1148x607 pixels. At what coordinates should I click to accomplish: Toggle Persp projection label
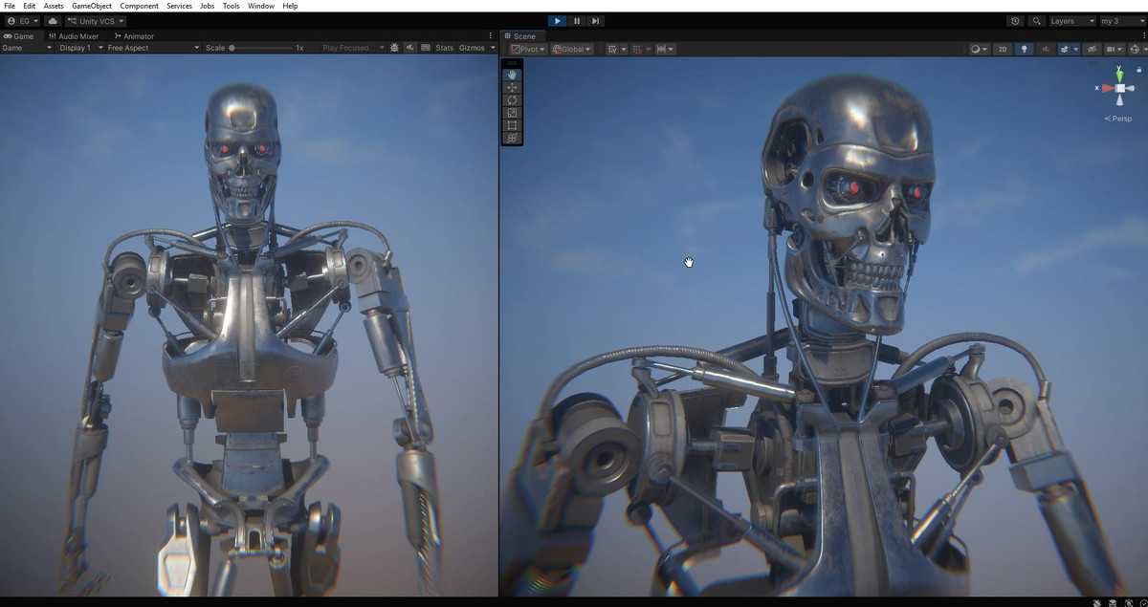(x=1118, y=119)
